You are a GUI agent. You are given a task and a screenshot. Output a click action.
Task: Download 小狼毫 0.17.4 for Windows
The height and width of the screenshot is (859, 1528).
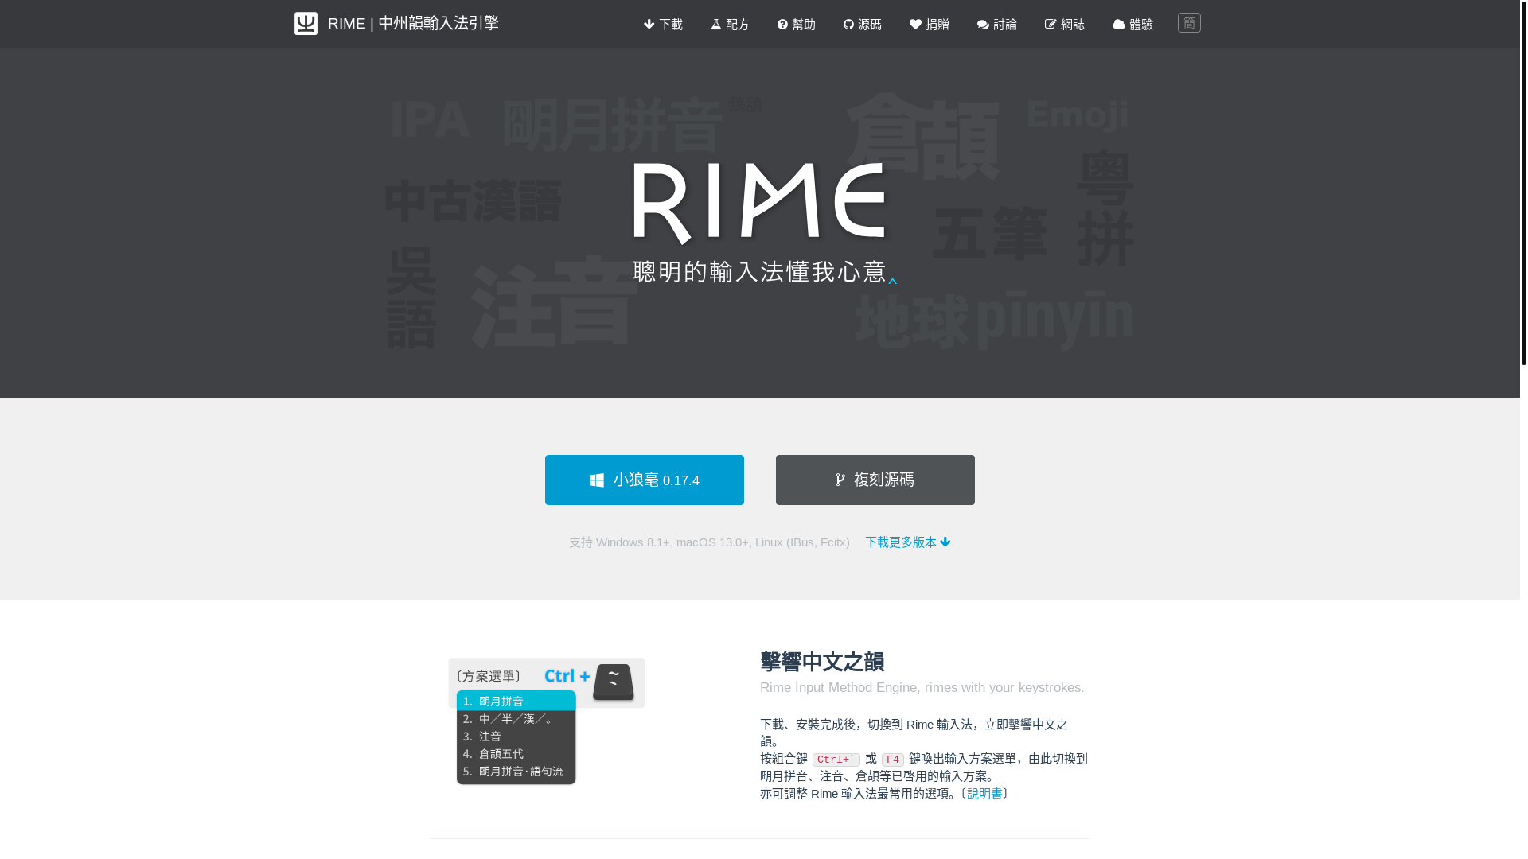[645, 480]
